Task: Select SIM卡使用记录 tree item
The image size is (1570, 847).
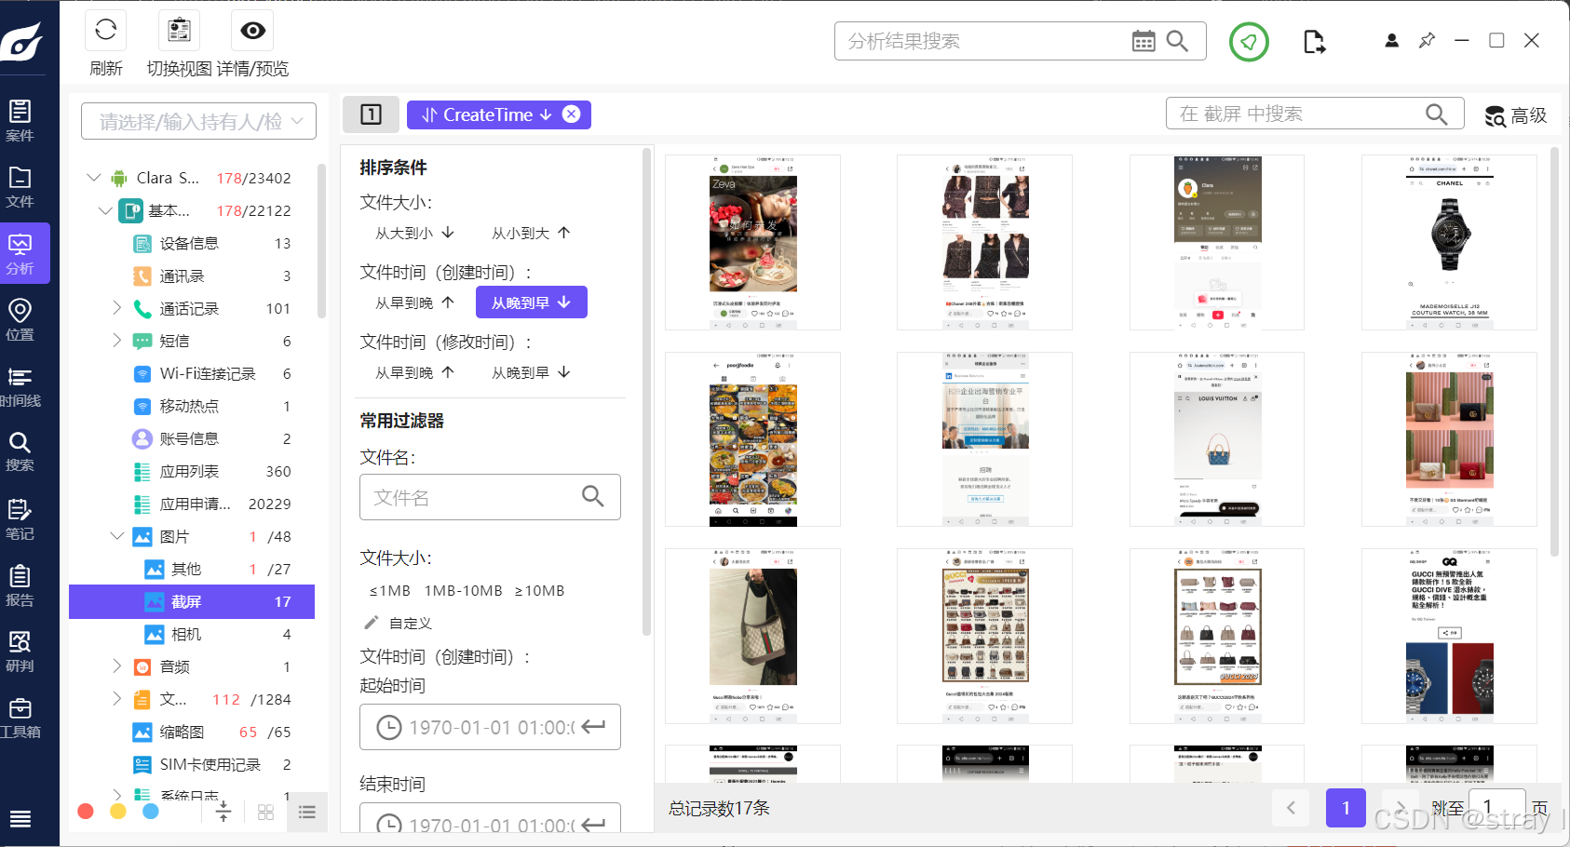Action: pos(212,764)
